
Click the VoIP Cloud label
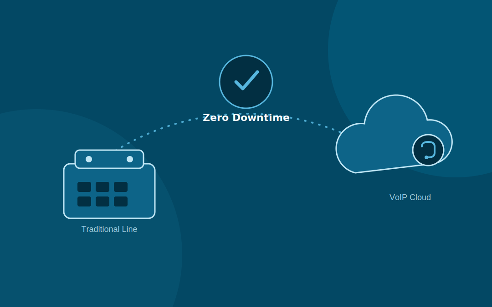410,197
